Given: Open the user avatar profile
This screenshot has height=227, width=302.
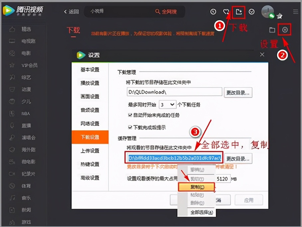Looking at the screenshot, I should [x=267, y=12].
